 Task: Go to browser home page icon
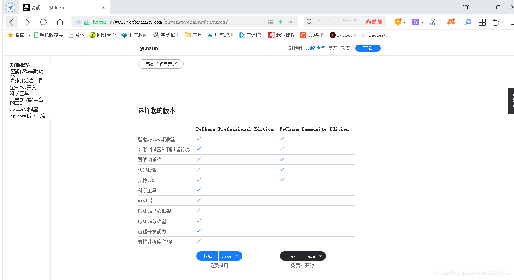(60, 22)
